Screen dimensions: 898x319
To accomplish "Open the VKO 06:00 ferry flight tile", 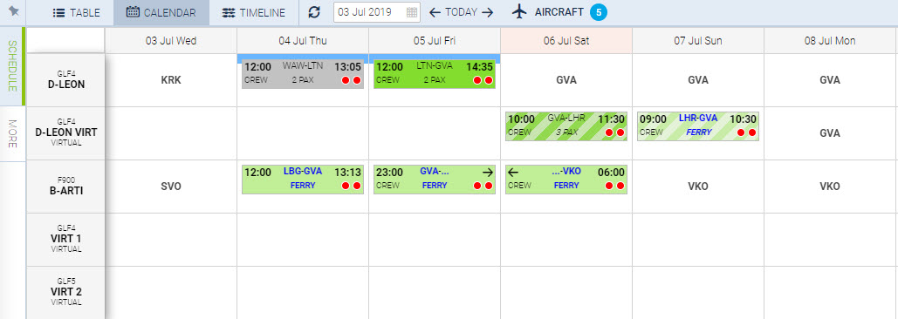I will (566, 180).
